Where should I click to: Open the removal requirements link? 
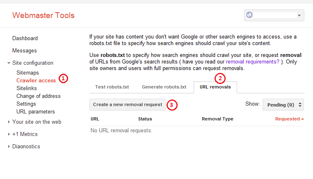(x=253, y=62)
